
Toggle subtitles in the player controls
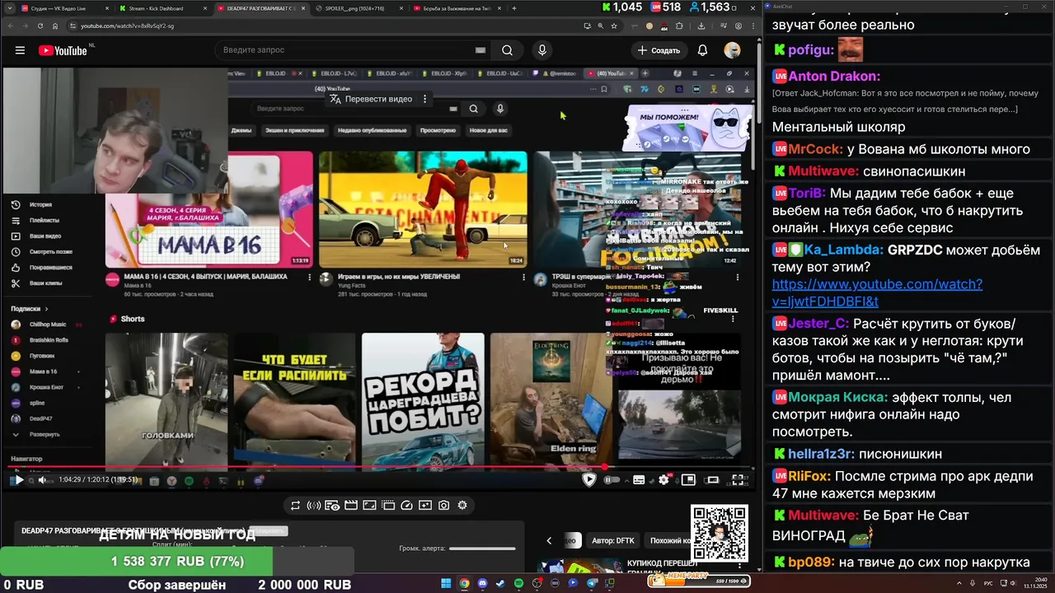[x=639, y=479]
